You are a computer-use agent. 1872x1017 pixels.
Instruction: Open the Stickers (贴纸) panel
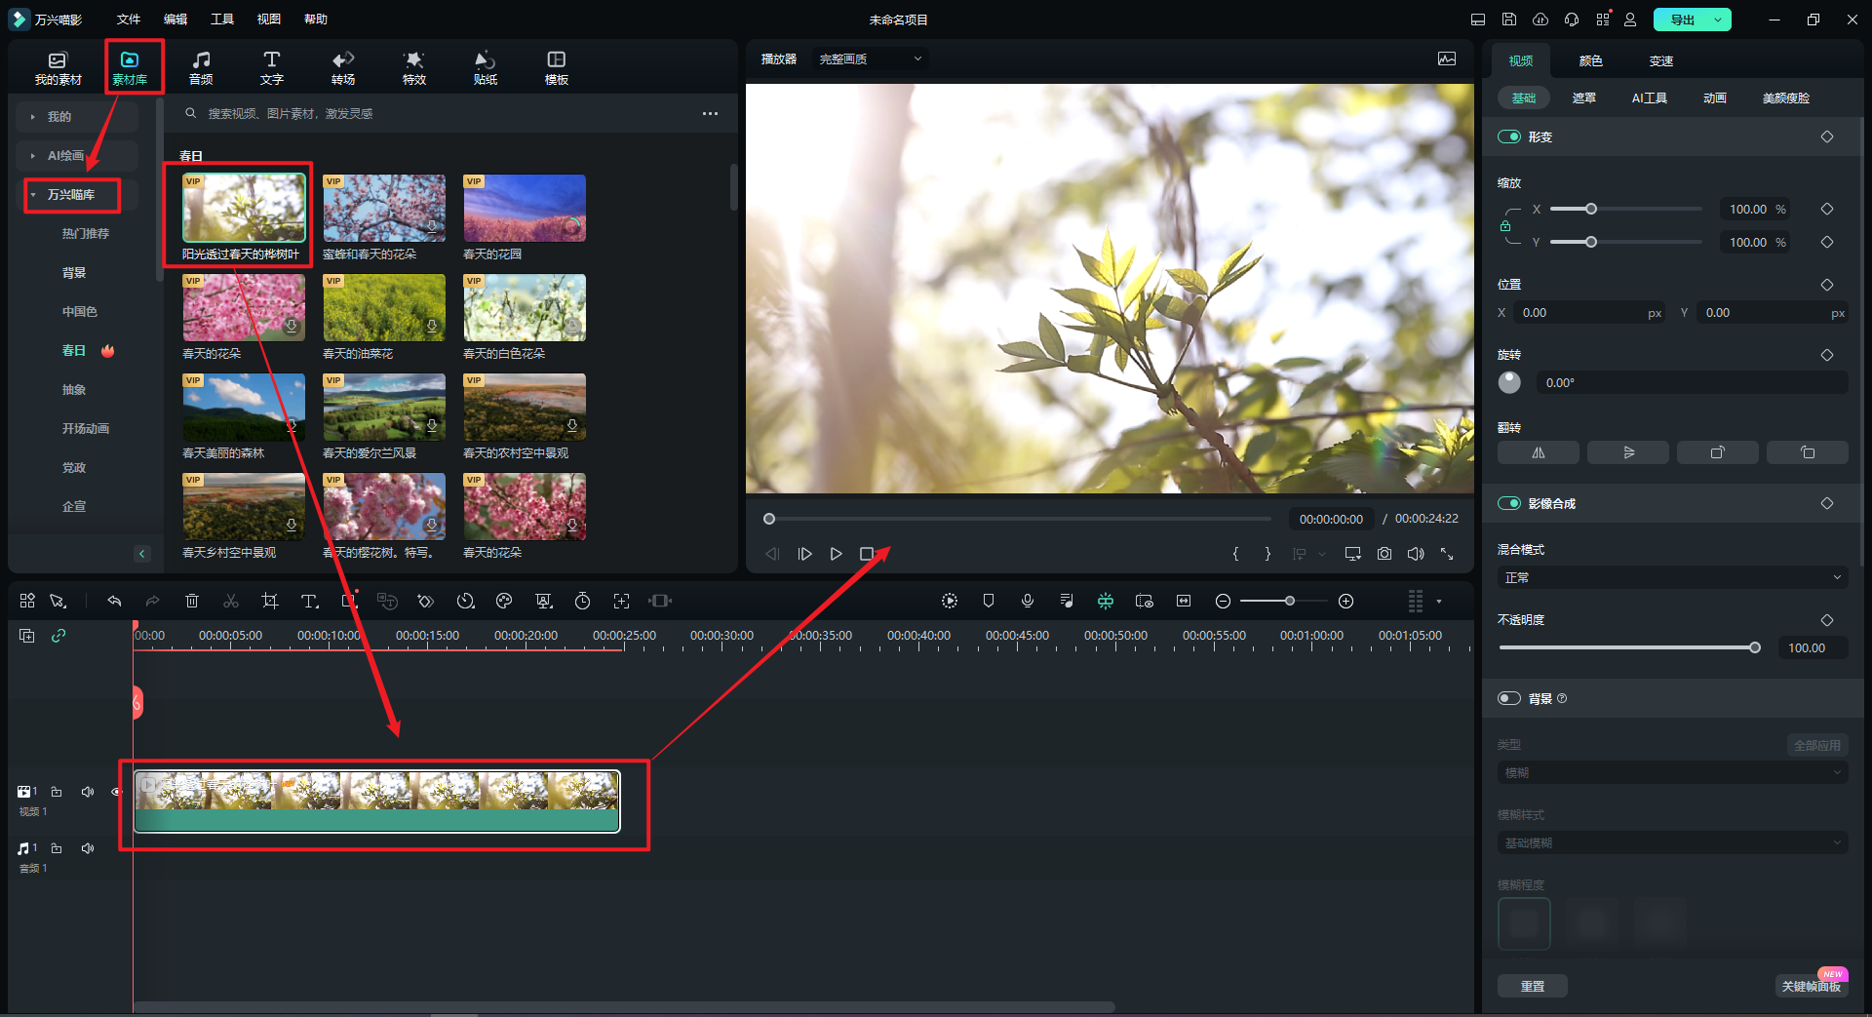tap(485, 67)
